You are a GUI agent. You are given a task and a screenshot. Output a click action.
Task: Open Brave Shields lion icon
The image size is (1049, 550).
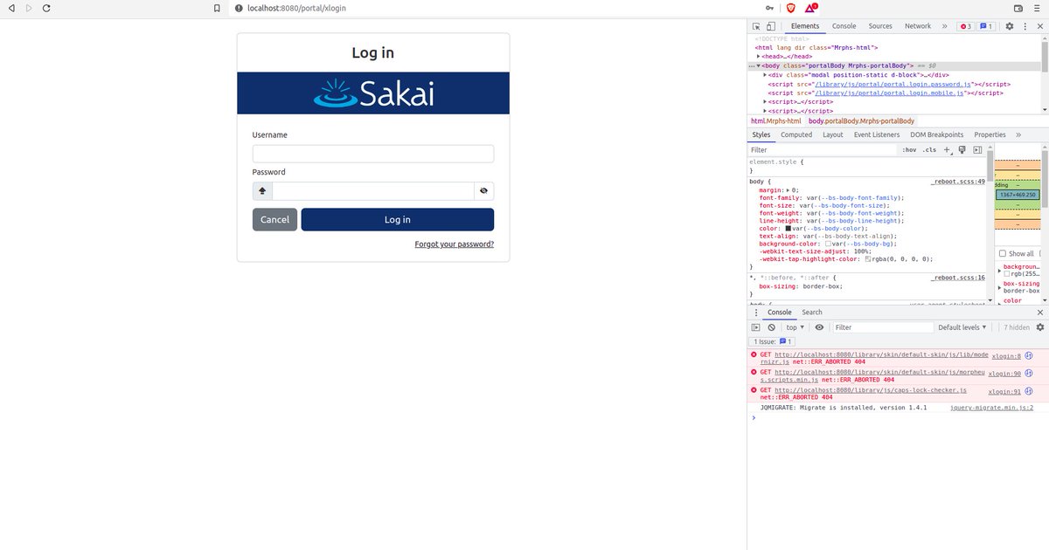click(x=791, y=8)
